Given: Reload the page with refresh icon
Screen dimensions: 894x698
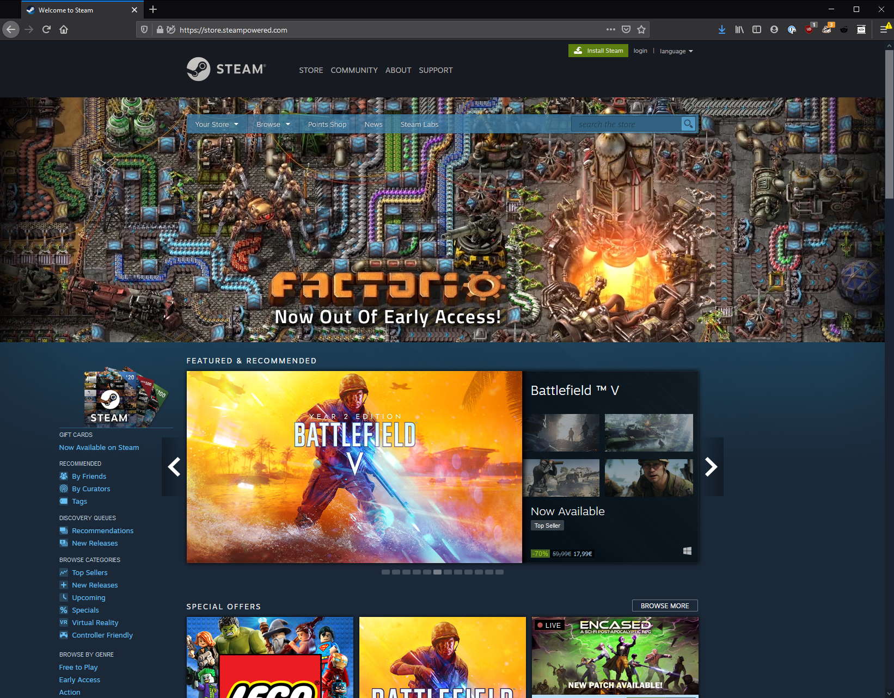Looking at the screenshot, I should pos(46,30).
